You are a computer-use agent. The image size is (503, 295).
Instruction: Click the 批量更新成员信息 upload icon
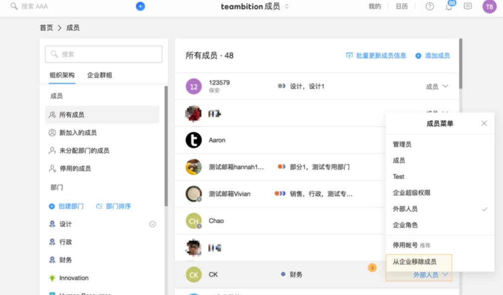349,55
